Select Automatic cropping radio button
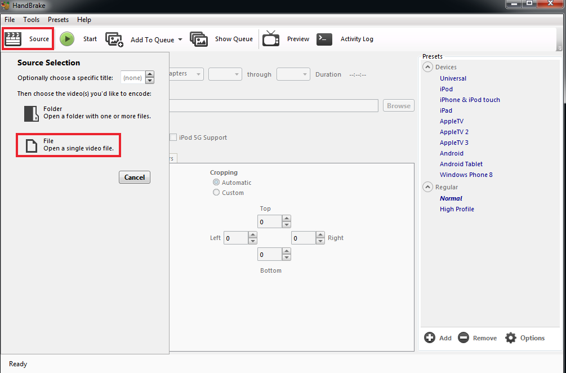This screenshot has height=373, width=566. [216, 183]
